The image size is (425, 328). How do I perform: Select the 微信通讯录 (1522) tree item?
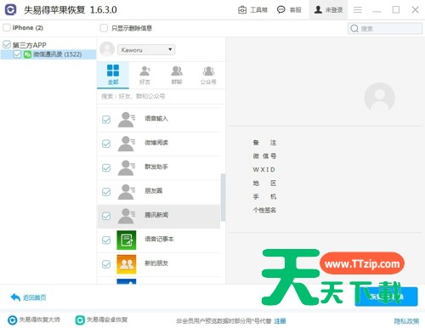click(x=48, y=54)
